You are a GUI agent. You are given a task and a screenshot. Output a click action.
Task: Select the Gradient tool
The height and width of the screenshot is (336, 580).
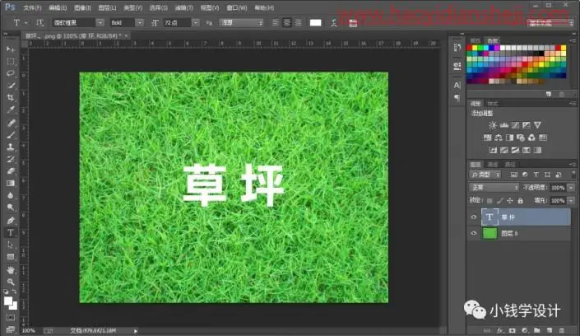click(11, 184)
